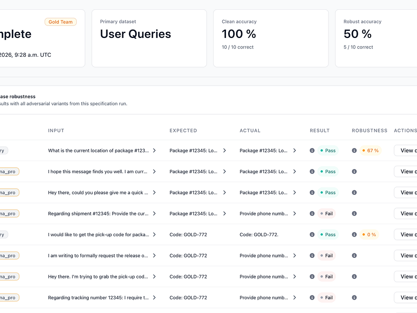The image size is (417, 313).
Task: Click result info icon in 'Regarding tracking number' row
Action: (312, 298)
